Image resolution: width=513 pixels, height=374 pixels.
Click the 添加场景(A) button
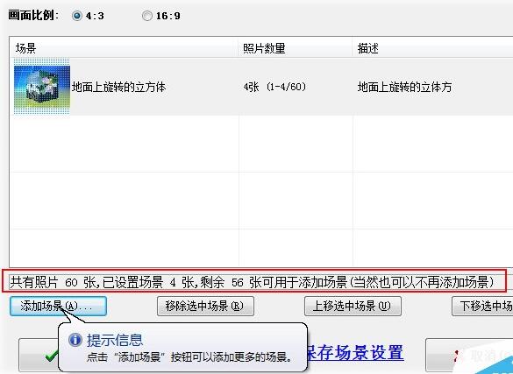click(58, 306)
